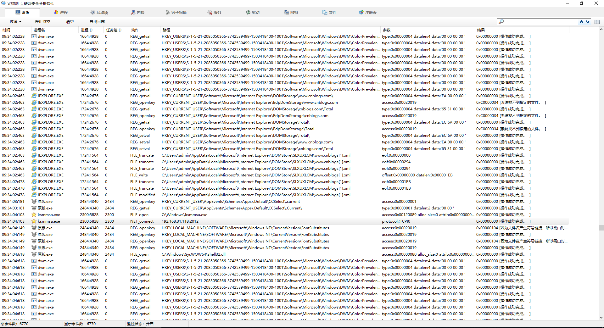
Task: Click the star icon of ksmmsa.exe FILE_open row
Action: pos(34,215)
